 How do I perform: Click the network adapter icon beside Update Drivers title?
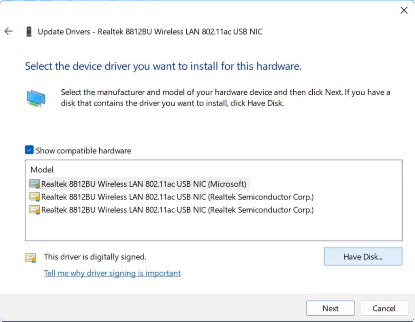pos(29,32)
